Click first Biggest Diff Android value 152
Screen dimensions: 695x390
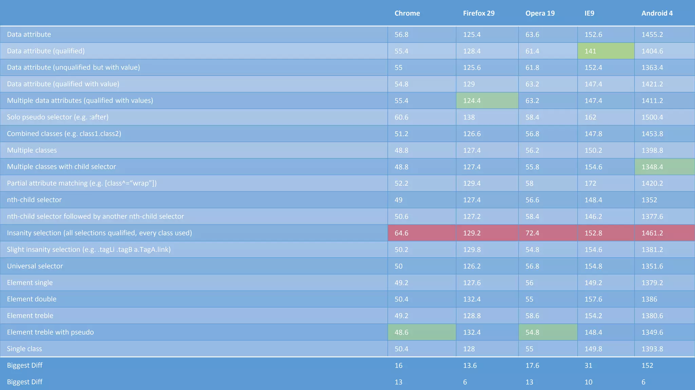[647, 365]
